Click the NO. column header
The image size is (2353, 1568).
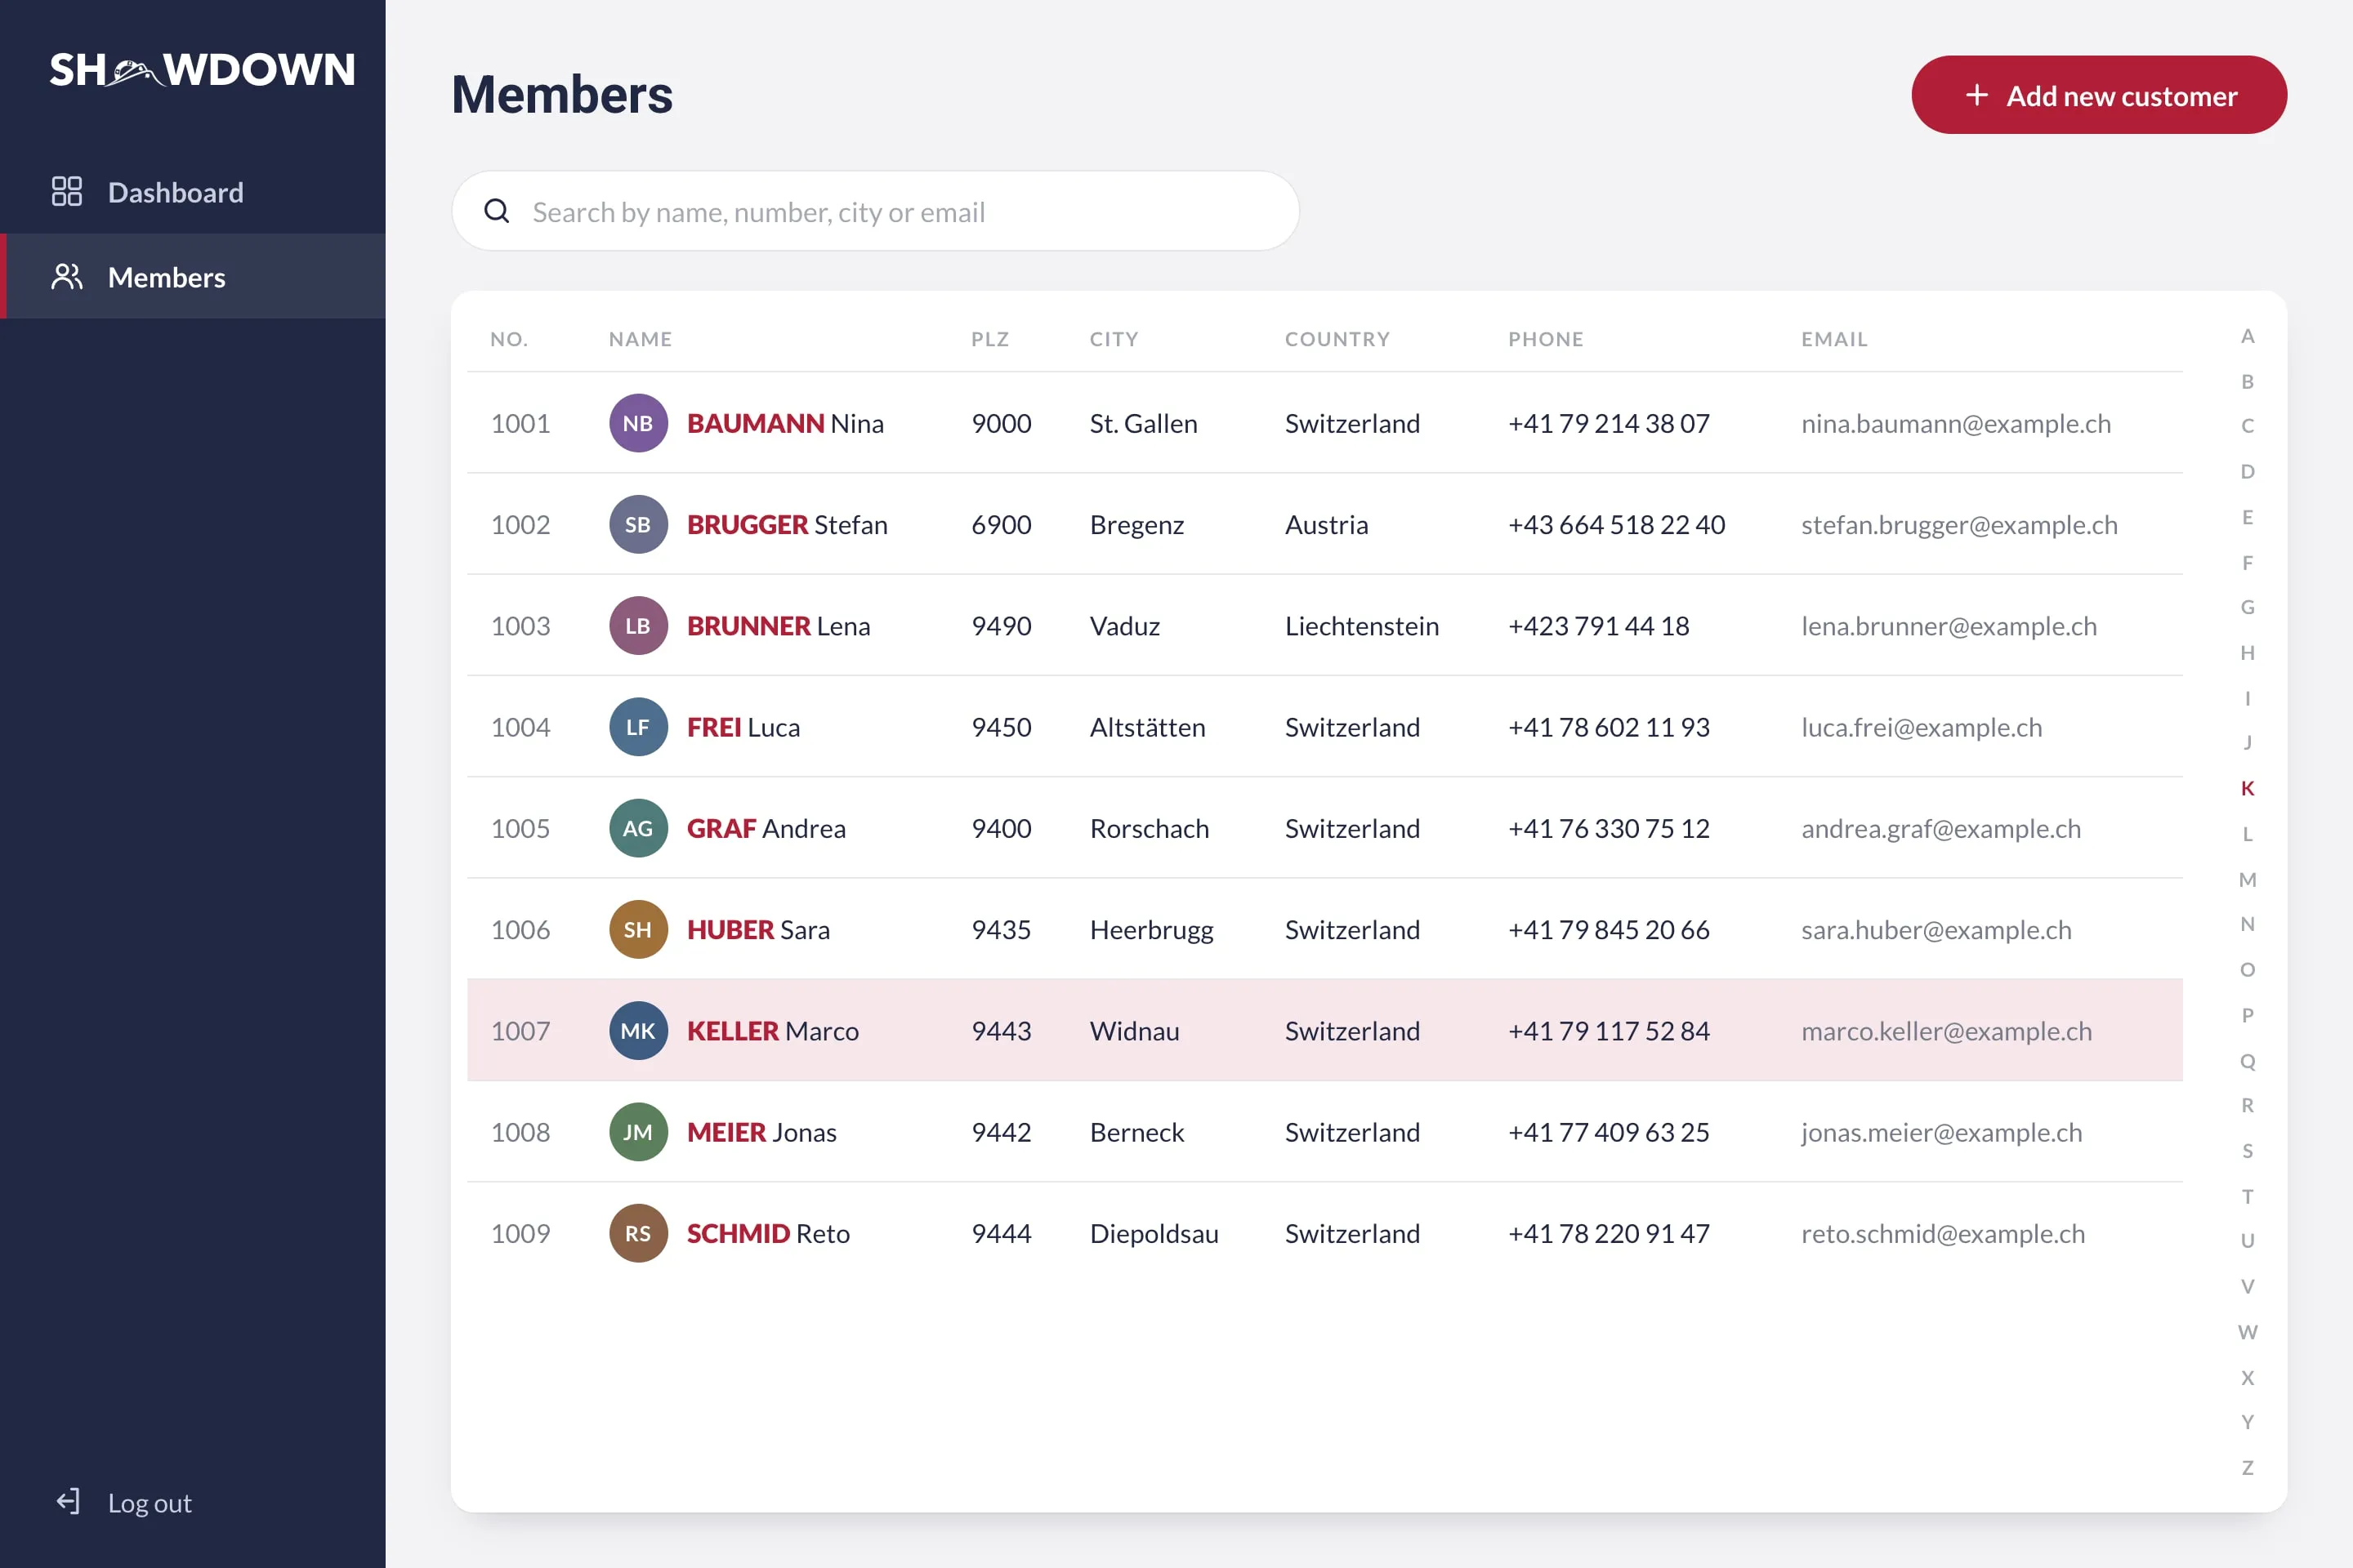point(509,339)
